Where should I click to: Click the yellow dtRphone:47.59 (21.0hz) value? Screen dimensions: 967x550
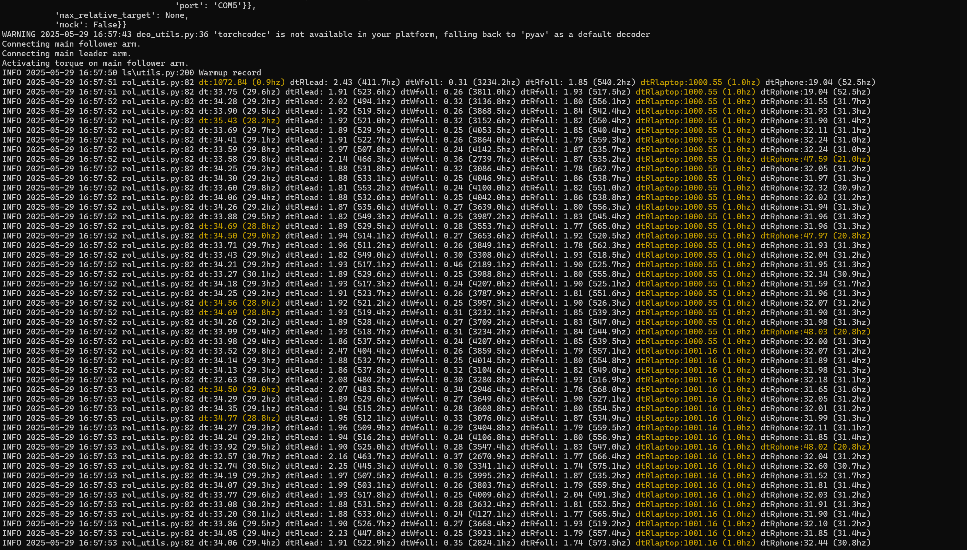pos(815,159)
